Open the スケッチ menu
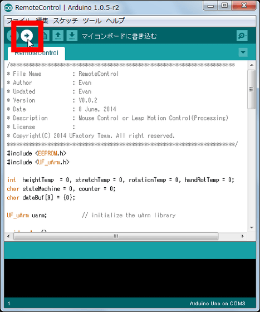The image size is (260, 312). 65,21
